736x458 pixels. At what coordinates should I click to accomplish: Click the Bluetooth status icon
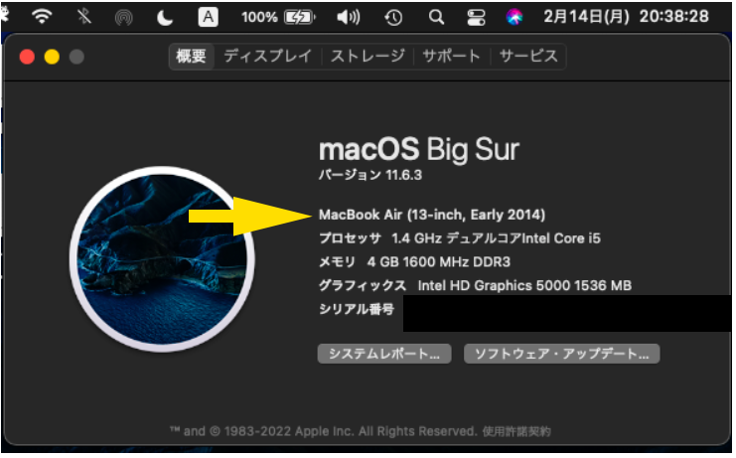pyautogui.click(x=84, y=17)
